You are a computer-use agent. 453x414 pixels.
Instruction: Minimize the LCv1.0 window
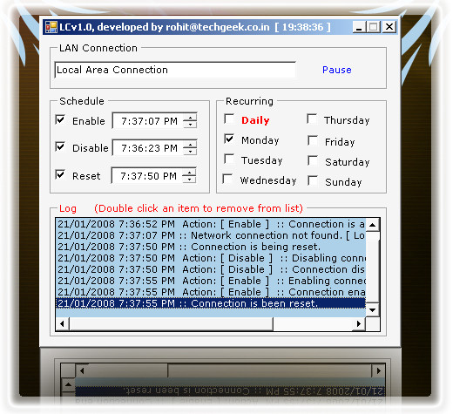click(359, 27)
